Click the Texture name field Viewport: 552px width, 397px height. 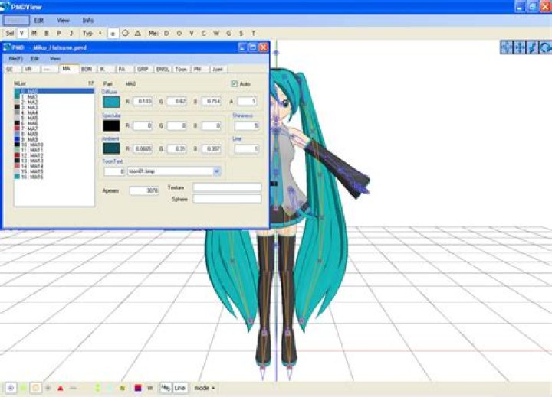(227, 187)
